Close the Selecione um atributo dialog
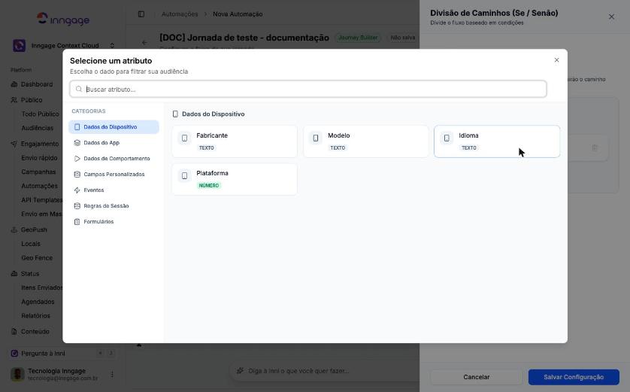The height and width of the screenshot is (392, 630). coord(556,60)
